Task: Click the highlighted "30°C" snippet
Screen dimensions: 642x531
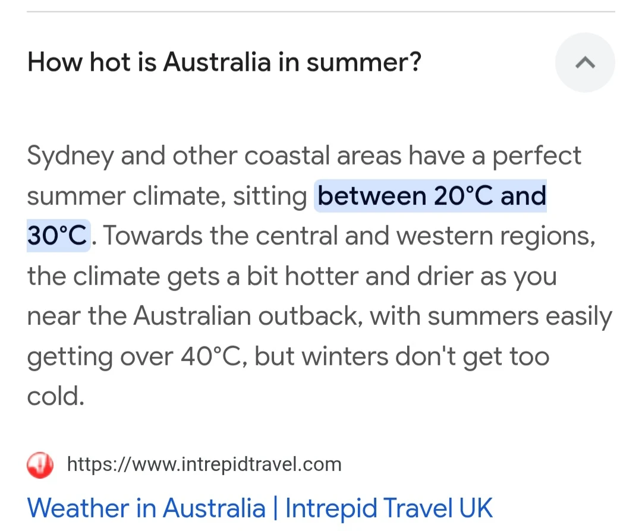Action: click(57, 236)
